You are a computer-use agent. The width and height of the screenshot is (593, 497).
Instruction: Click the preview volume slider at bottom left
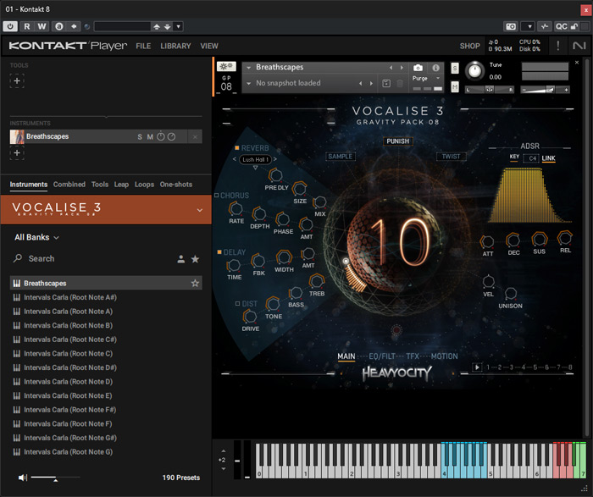point(56,478)
